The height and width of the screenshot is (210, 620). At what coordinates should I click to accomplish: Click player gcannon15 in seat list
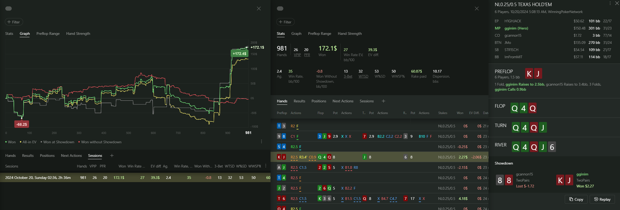[513, 35]
